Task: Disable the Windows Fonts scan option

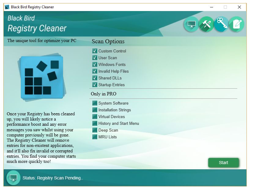Action: (95, 64)
